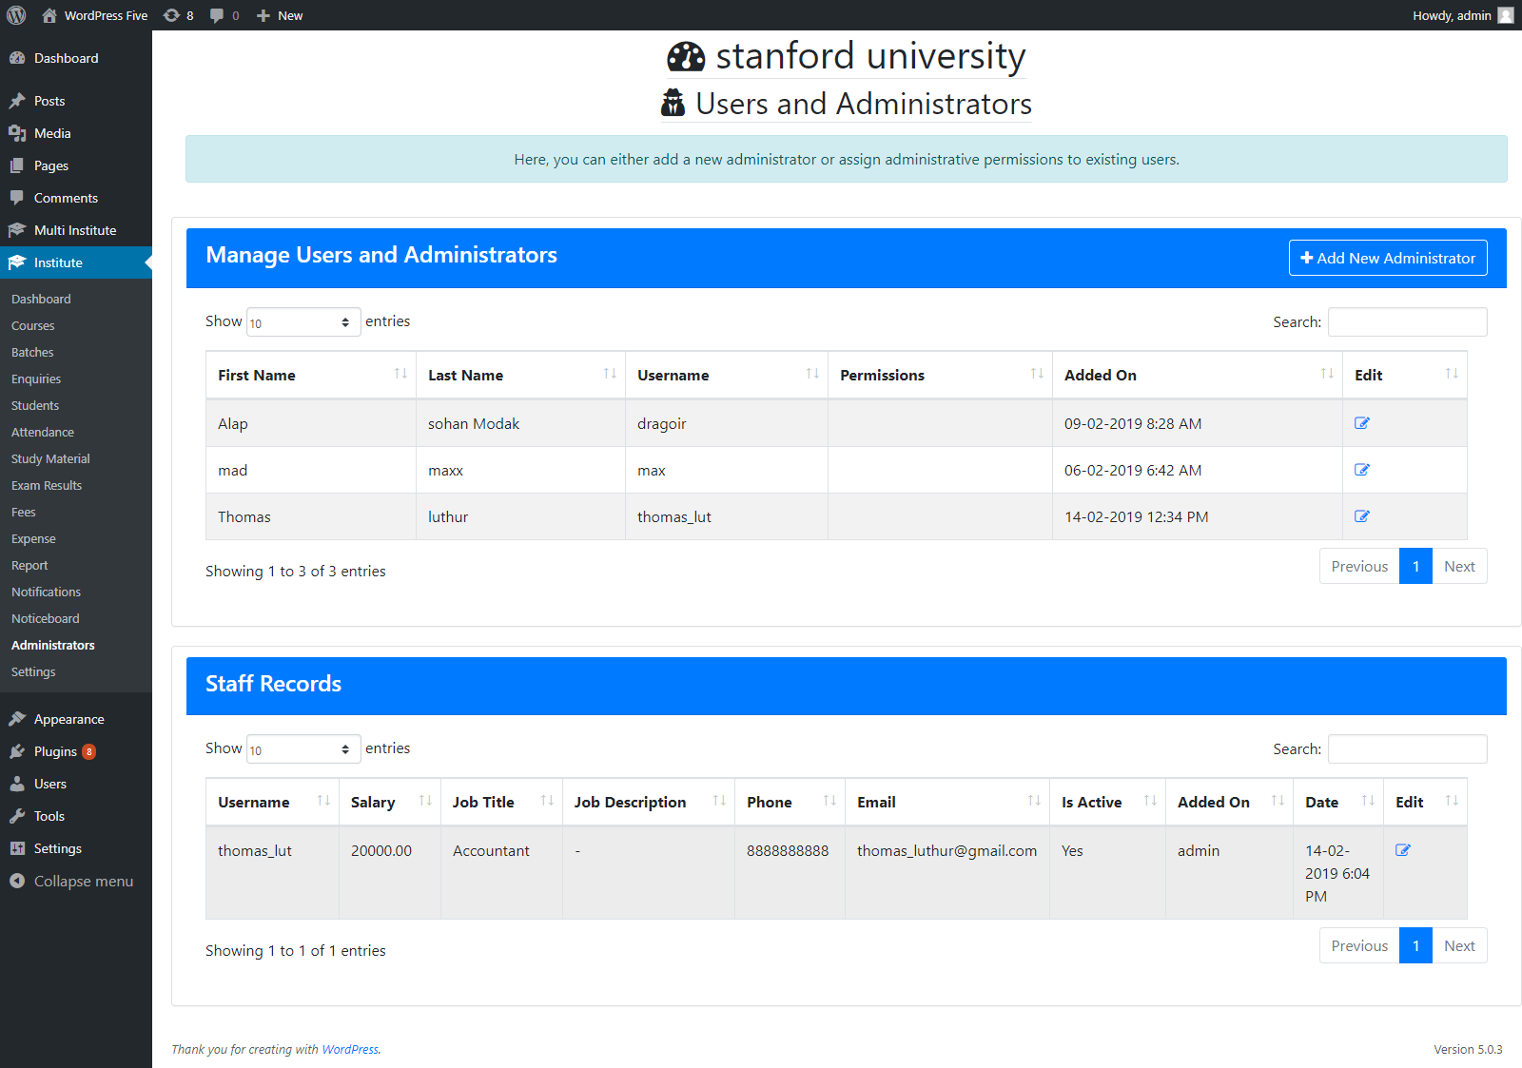Open Tools menu in sidebar
The width and height of the screenshot is (1522, 1068).
point(76,816)
